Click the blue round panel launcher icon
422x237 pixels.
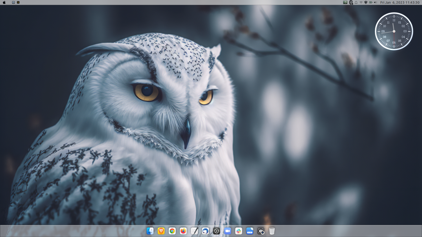[14, 2]
